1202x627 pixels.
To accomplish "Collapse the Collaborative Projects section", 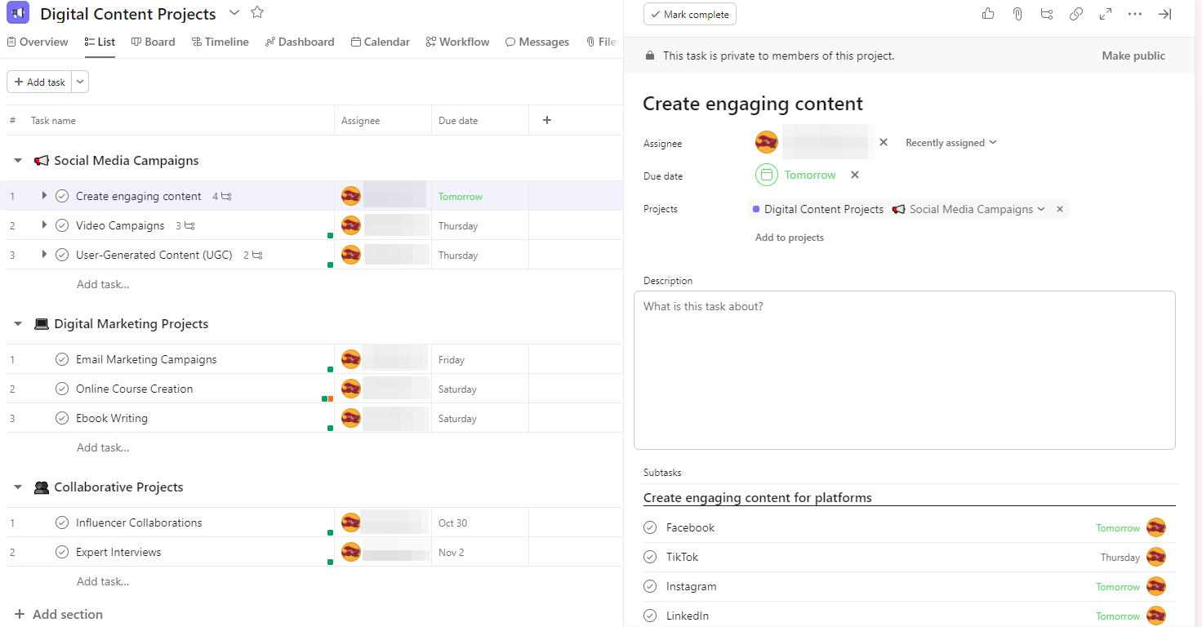I will 17,487.
